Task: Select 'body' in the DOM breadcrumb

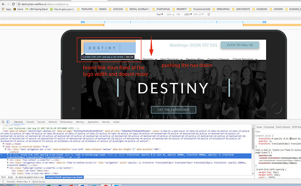Action: (x=10, y=177)
